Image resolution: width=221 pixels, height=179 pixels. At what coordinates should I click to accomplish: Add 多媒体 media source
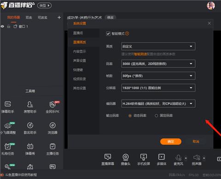[x=162, y=159]
